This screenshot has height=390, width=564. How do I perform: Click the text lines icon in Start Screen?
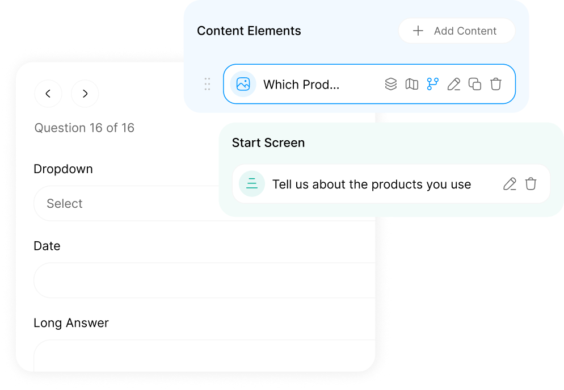coord(252,183)
